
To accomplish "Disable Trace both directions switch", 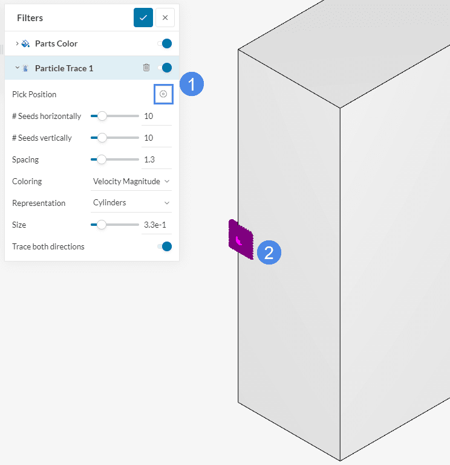I will click(165, 246).
